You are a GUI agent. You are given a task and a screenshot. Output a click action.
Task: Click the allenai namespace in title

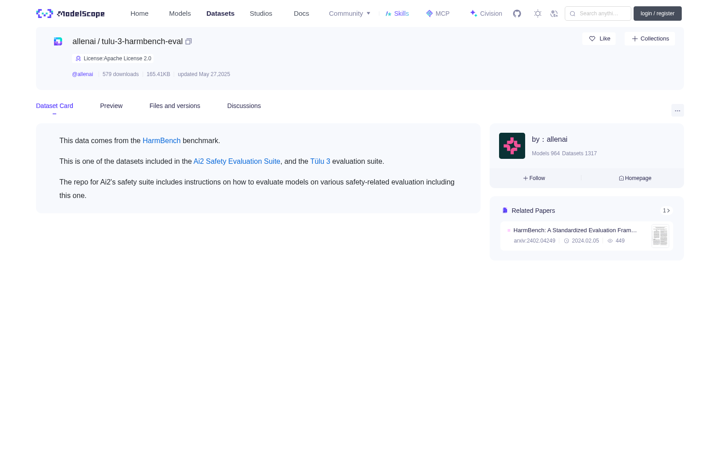[84, 41]
